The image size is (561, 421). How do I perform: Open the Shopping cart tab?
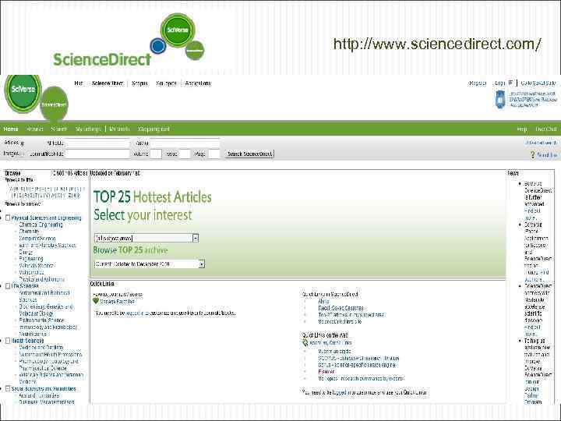pyautogui.click(x=153, y=129)
